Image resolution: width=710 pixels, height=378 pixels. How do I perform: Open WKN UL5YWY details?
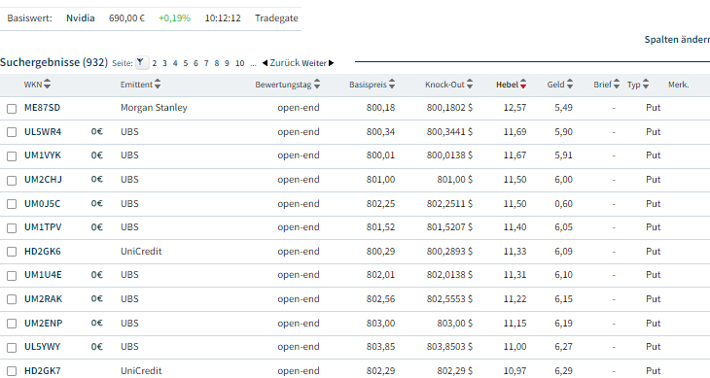pos(42,346)
